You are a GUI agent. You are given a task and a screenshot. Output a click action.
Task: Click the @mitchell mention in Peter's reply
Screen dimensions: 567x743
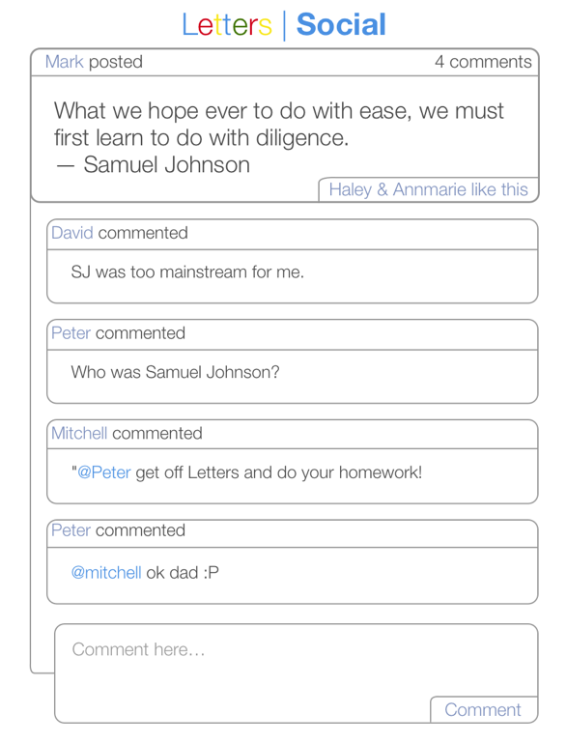(x=106, y=572)
